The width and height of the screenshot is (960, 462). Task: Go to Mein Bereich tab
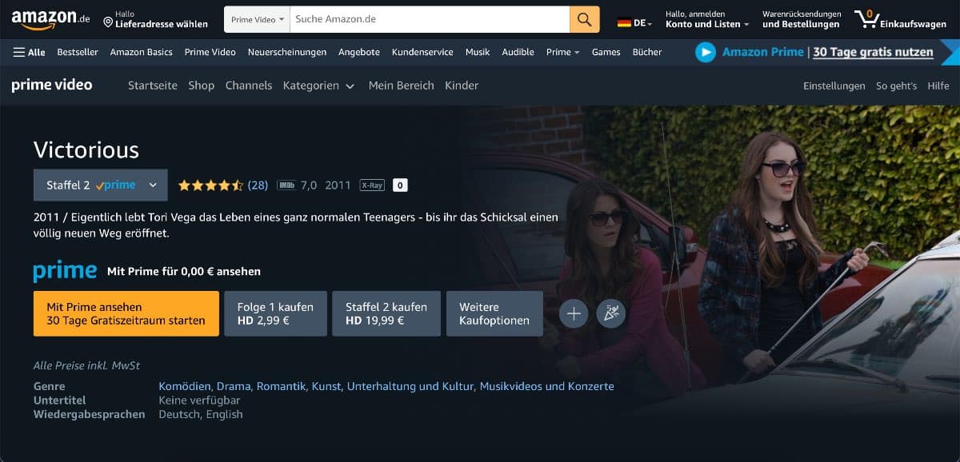pos(401,86)
